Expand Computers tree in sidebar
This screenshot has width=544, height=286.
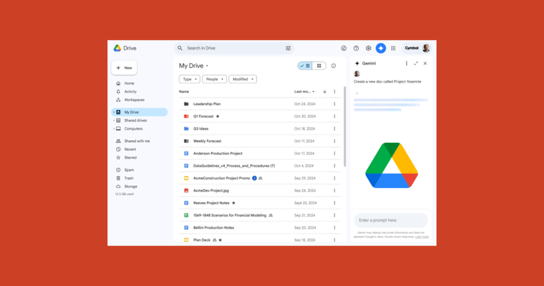(x=114, y=129)
